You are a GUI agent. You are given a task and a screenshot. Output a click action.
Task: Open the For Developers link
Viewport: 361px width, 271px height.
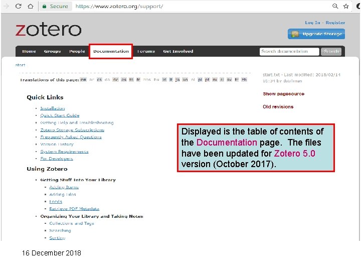tap(57, 159)
